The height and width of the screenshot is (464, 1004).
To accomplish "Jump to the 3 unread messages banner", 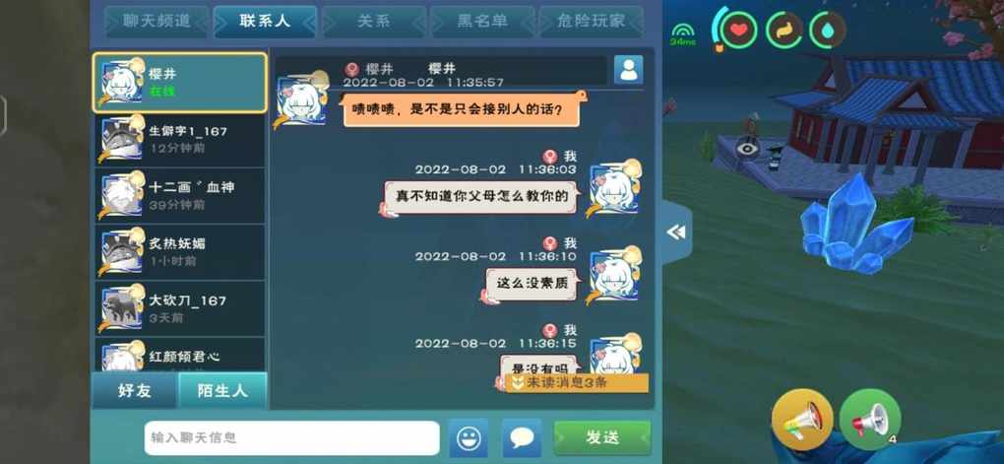I will point(576,383).
